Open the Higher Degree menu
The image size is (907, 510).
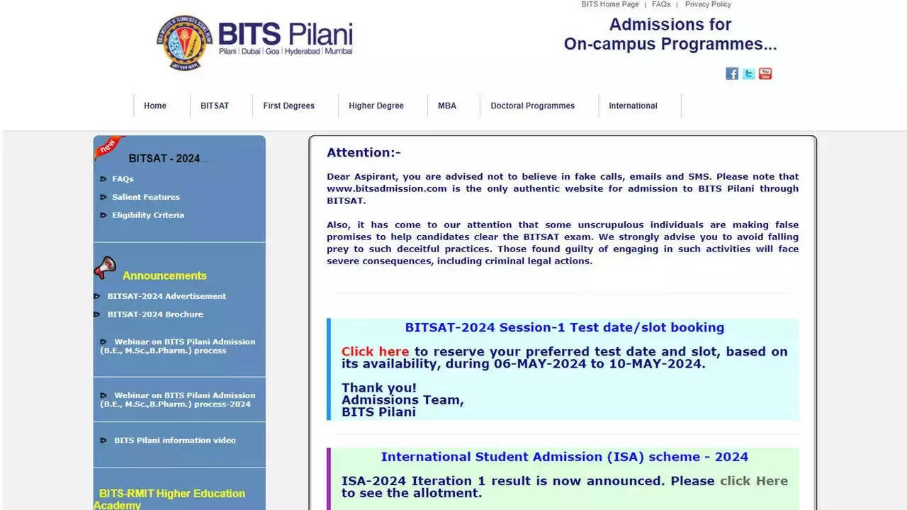click(x=376, y=106)
